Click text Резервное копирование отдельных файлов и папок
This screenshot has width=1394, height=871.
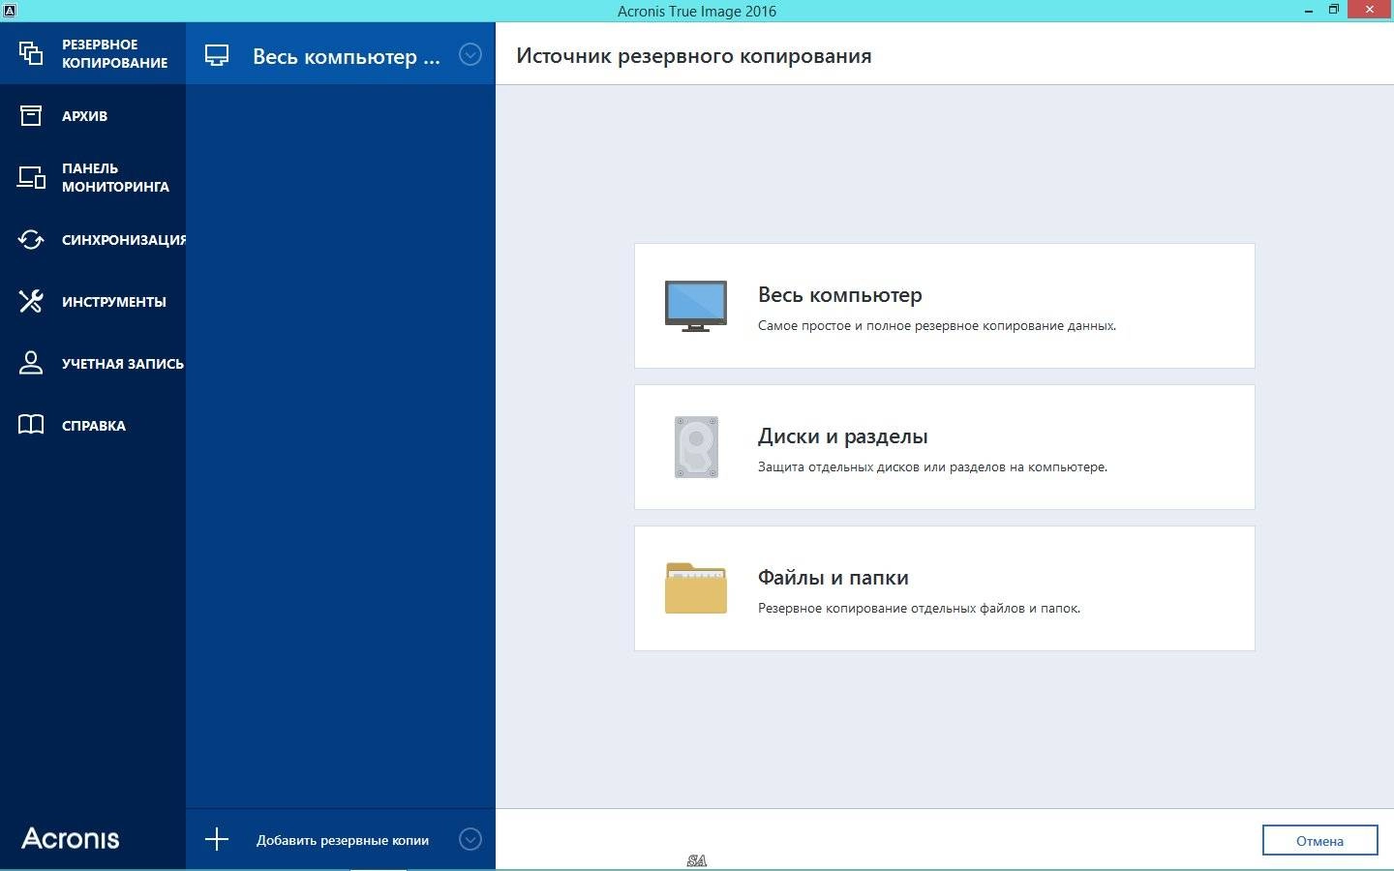tap(919, 609)
